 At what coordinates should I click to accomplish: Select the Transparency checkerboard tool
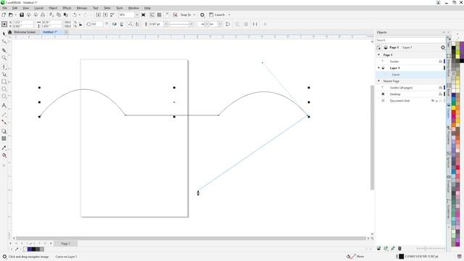4,138
